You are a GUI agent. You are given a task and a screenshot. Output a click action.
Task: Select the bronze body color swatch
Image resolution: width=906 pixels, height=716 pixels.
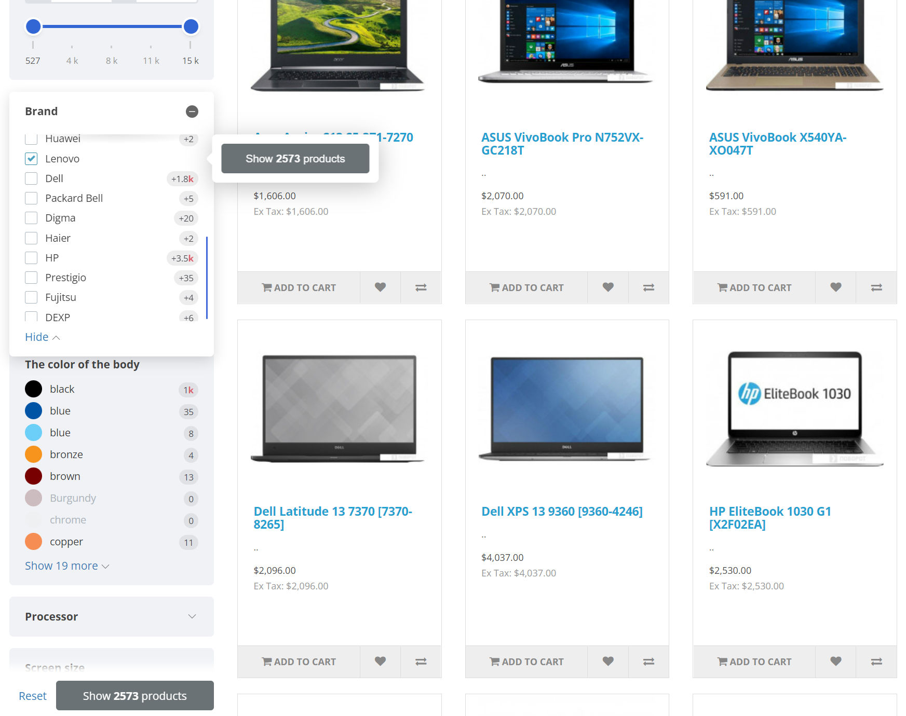coord(34,455)
